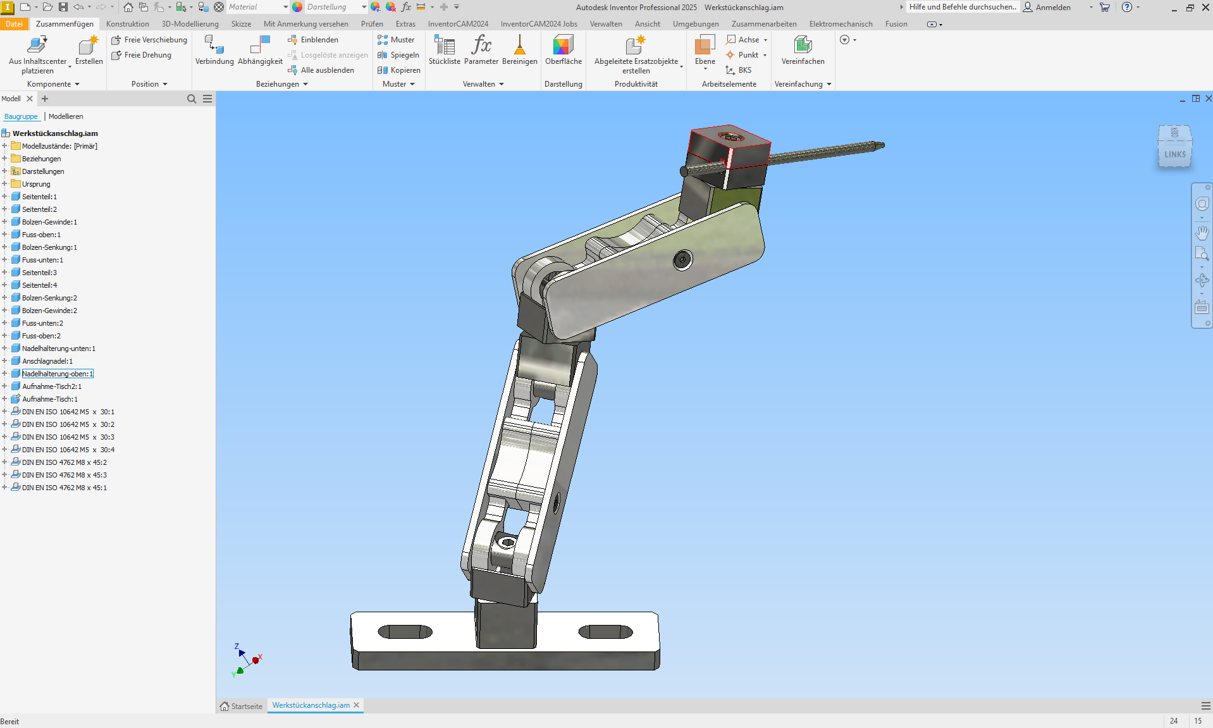Toggle Alle ausblenden for relationships

click(x=323, y=70)
